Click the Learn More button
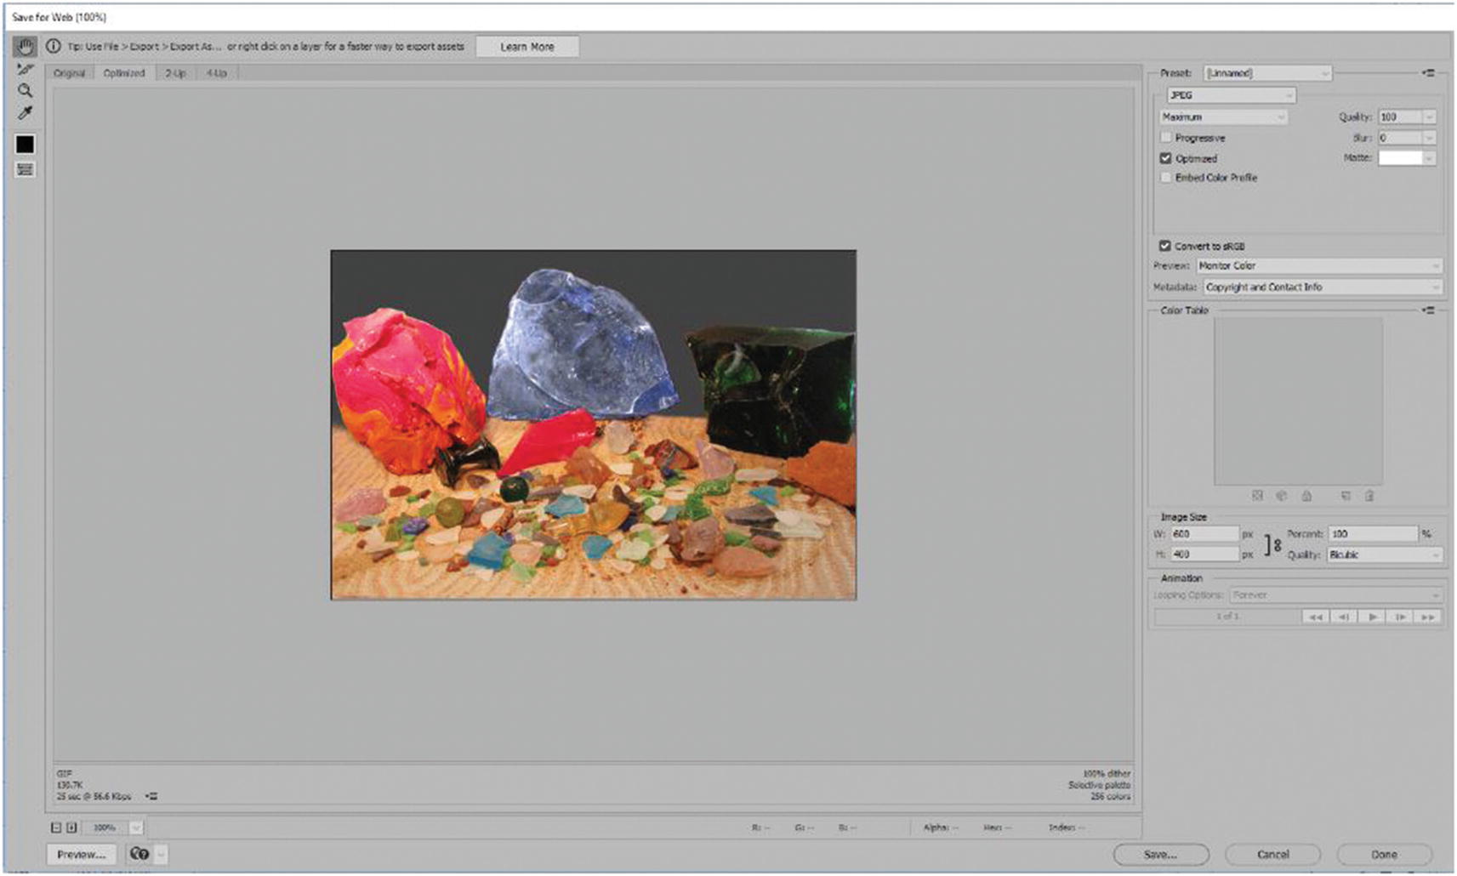The image size is (1457, 876). coord(527,46)
